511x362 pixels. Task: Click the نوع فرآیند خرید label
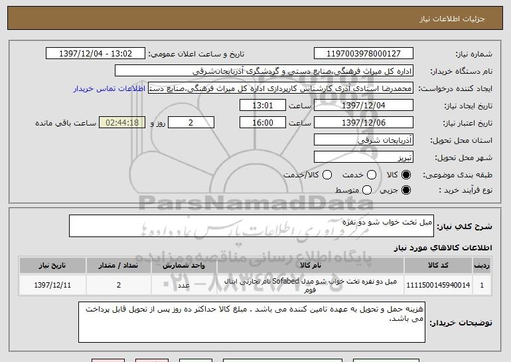pos(466,190)
